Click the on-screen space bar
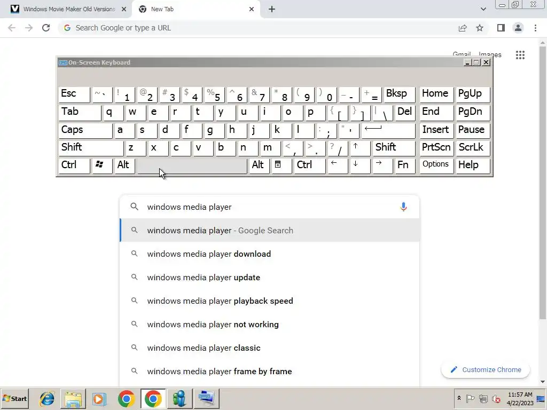This screenshot has width=547, height=410. click(x=192, y=166)
